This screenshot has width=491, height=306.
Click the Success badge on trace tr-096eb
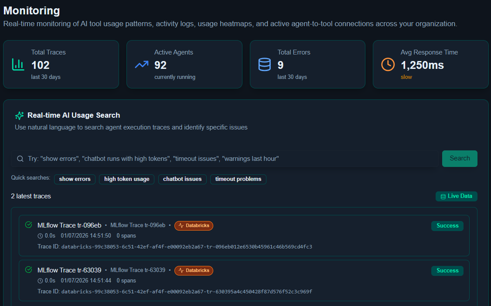447,226
